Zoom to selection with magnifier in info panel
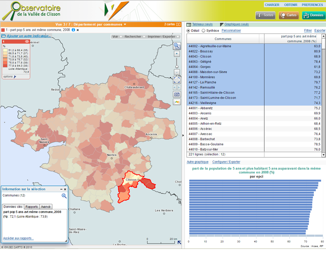This screenshot has width=326, height=264. pyautogui.click(x=64, y=196)
